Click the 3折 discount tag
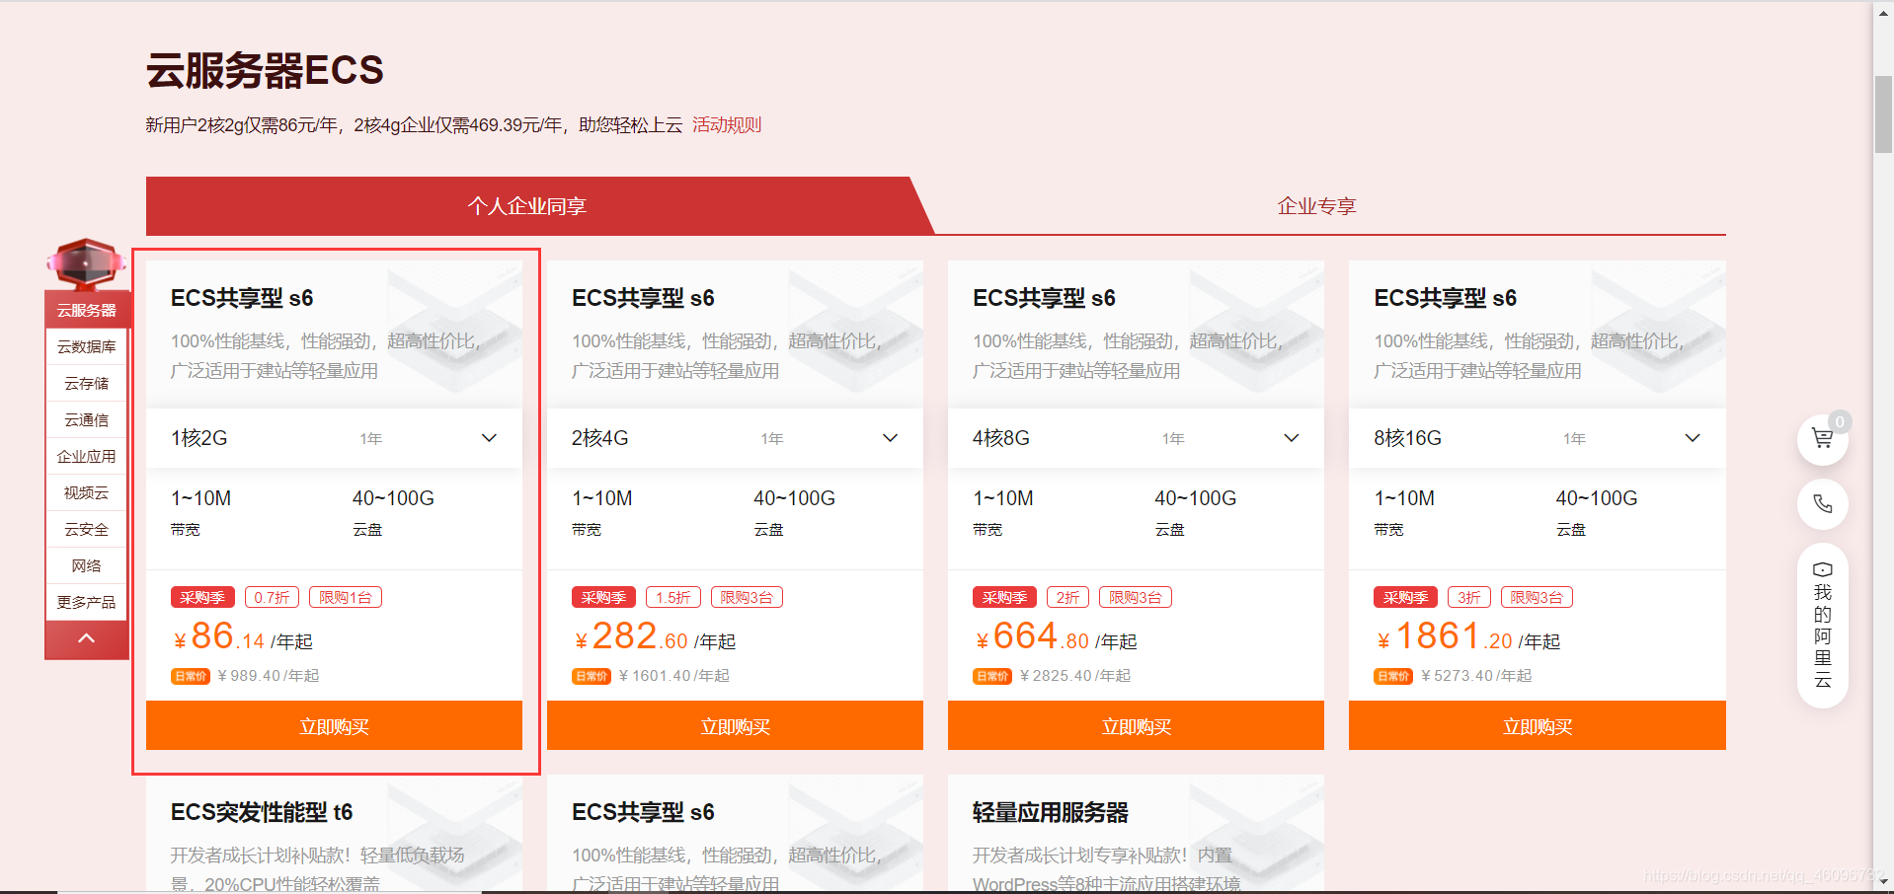1894x894 pixels. click(1469, 597)
